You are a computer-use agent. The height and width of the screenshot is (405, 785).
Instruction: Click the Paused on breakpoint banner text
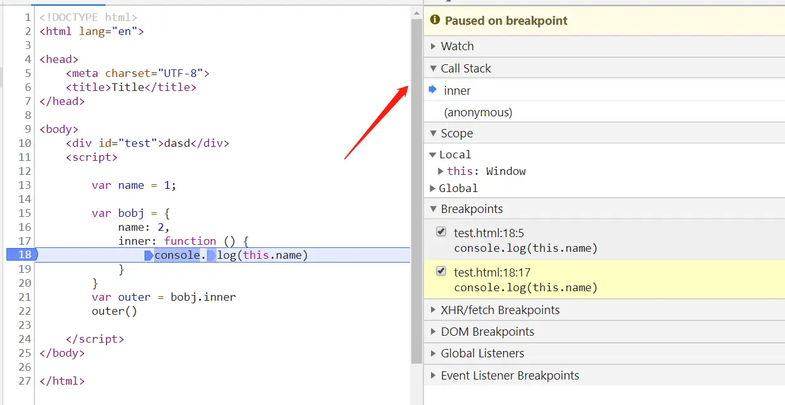[506, 20]
